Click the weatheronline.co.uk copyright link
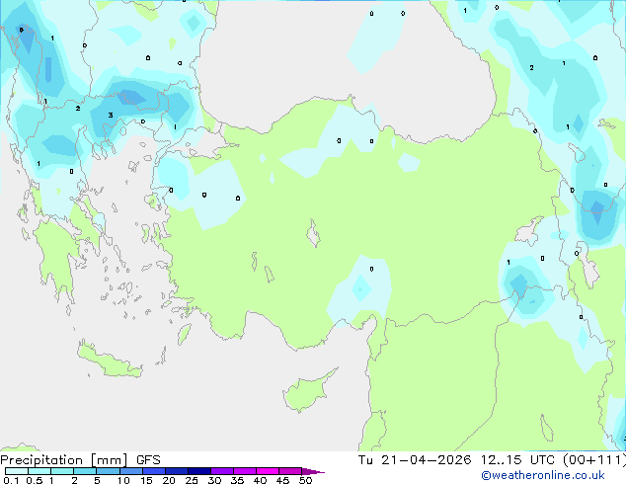 click(x=543, y=475)
